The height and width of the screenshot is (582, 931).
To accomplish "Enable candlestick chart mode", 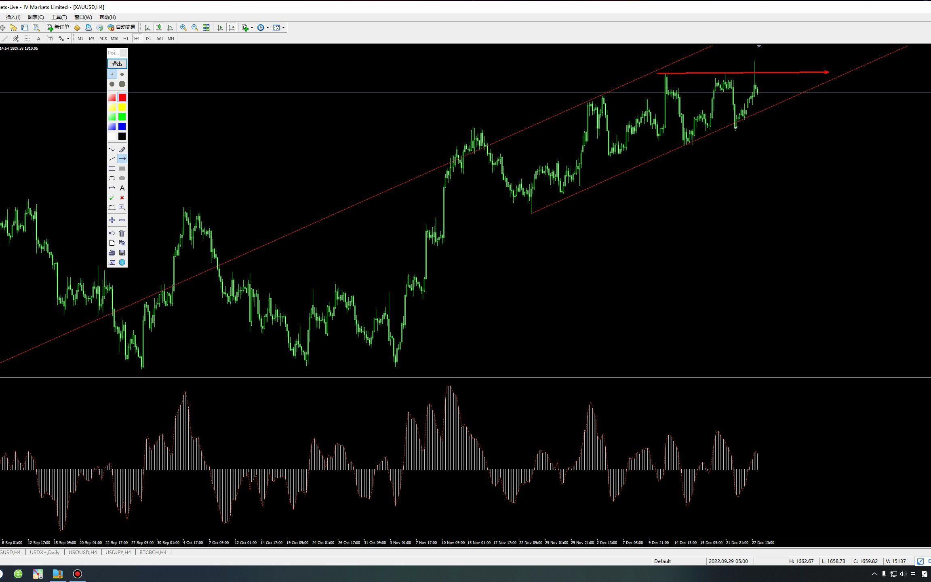I will (x=159, y=27).
